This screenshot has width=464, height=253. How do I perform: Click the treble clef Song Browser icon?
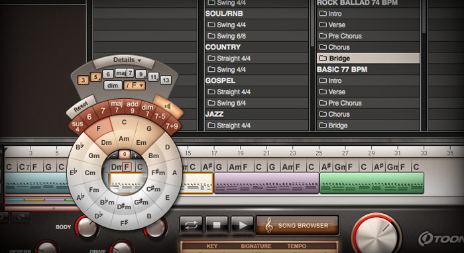pyautogui.click(x=268, y=225)
